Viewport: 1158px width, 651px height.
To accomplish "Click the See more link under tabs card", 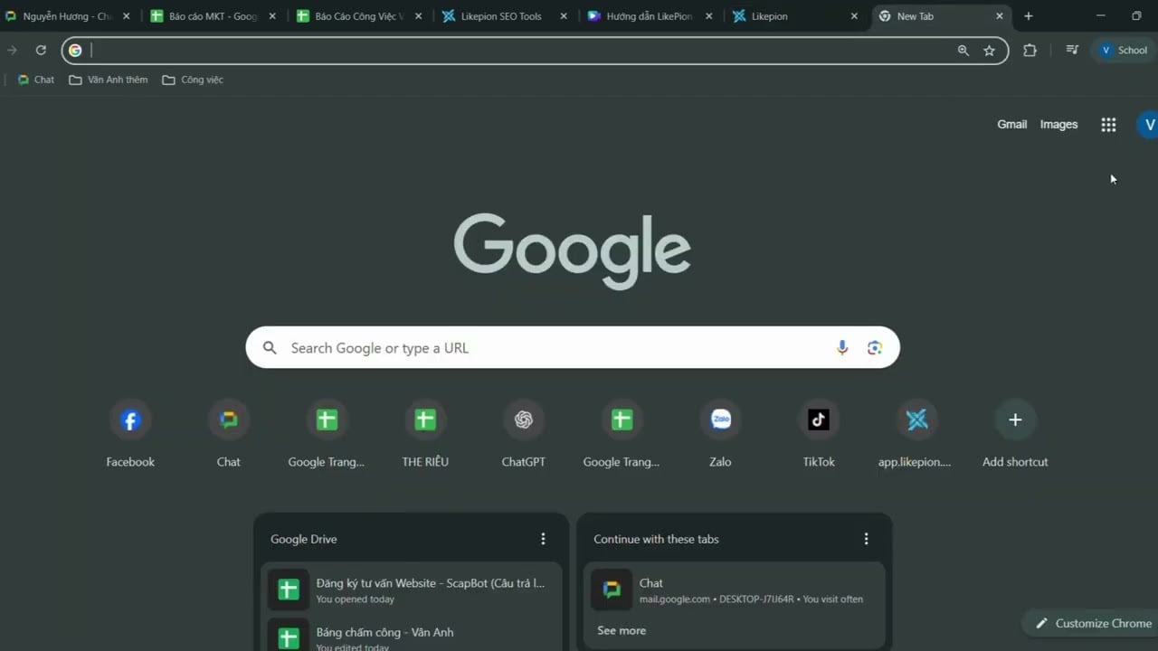I will coord(621,630).
